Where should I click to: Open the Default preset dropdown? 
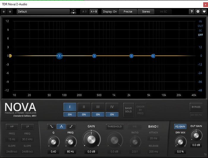click(x=43, y=12)
